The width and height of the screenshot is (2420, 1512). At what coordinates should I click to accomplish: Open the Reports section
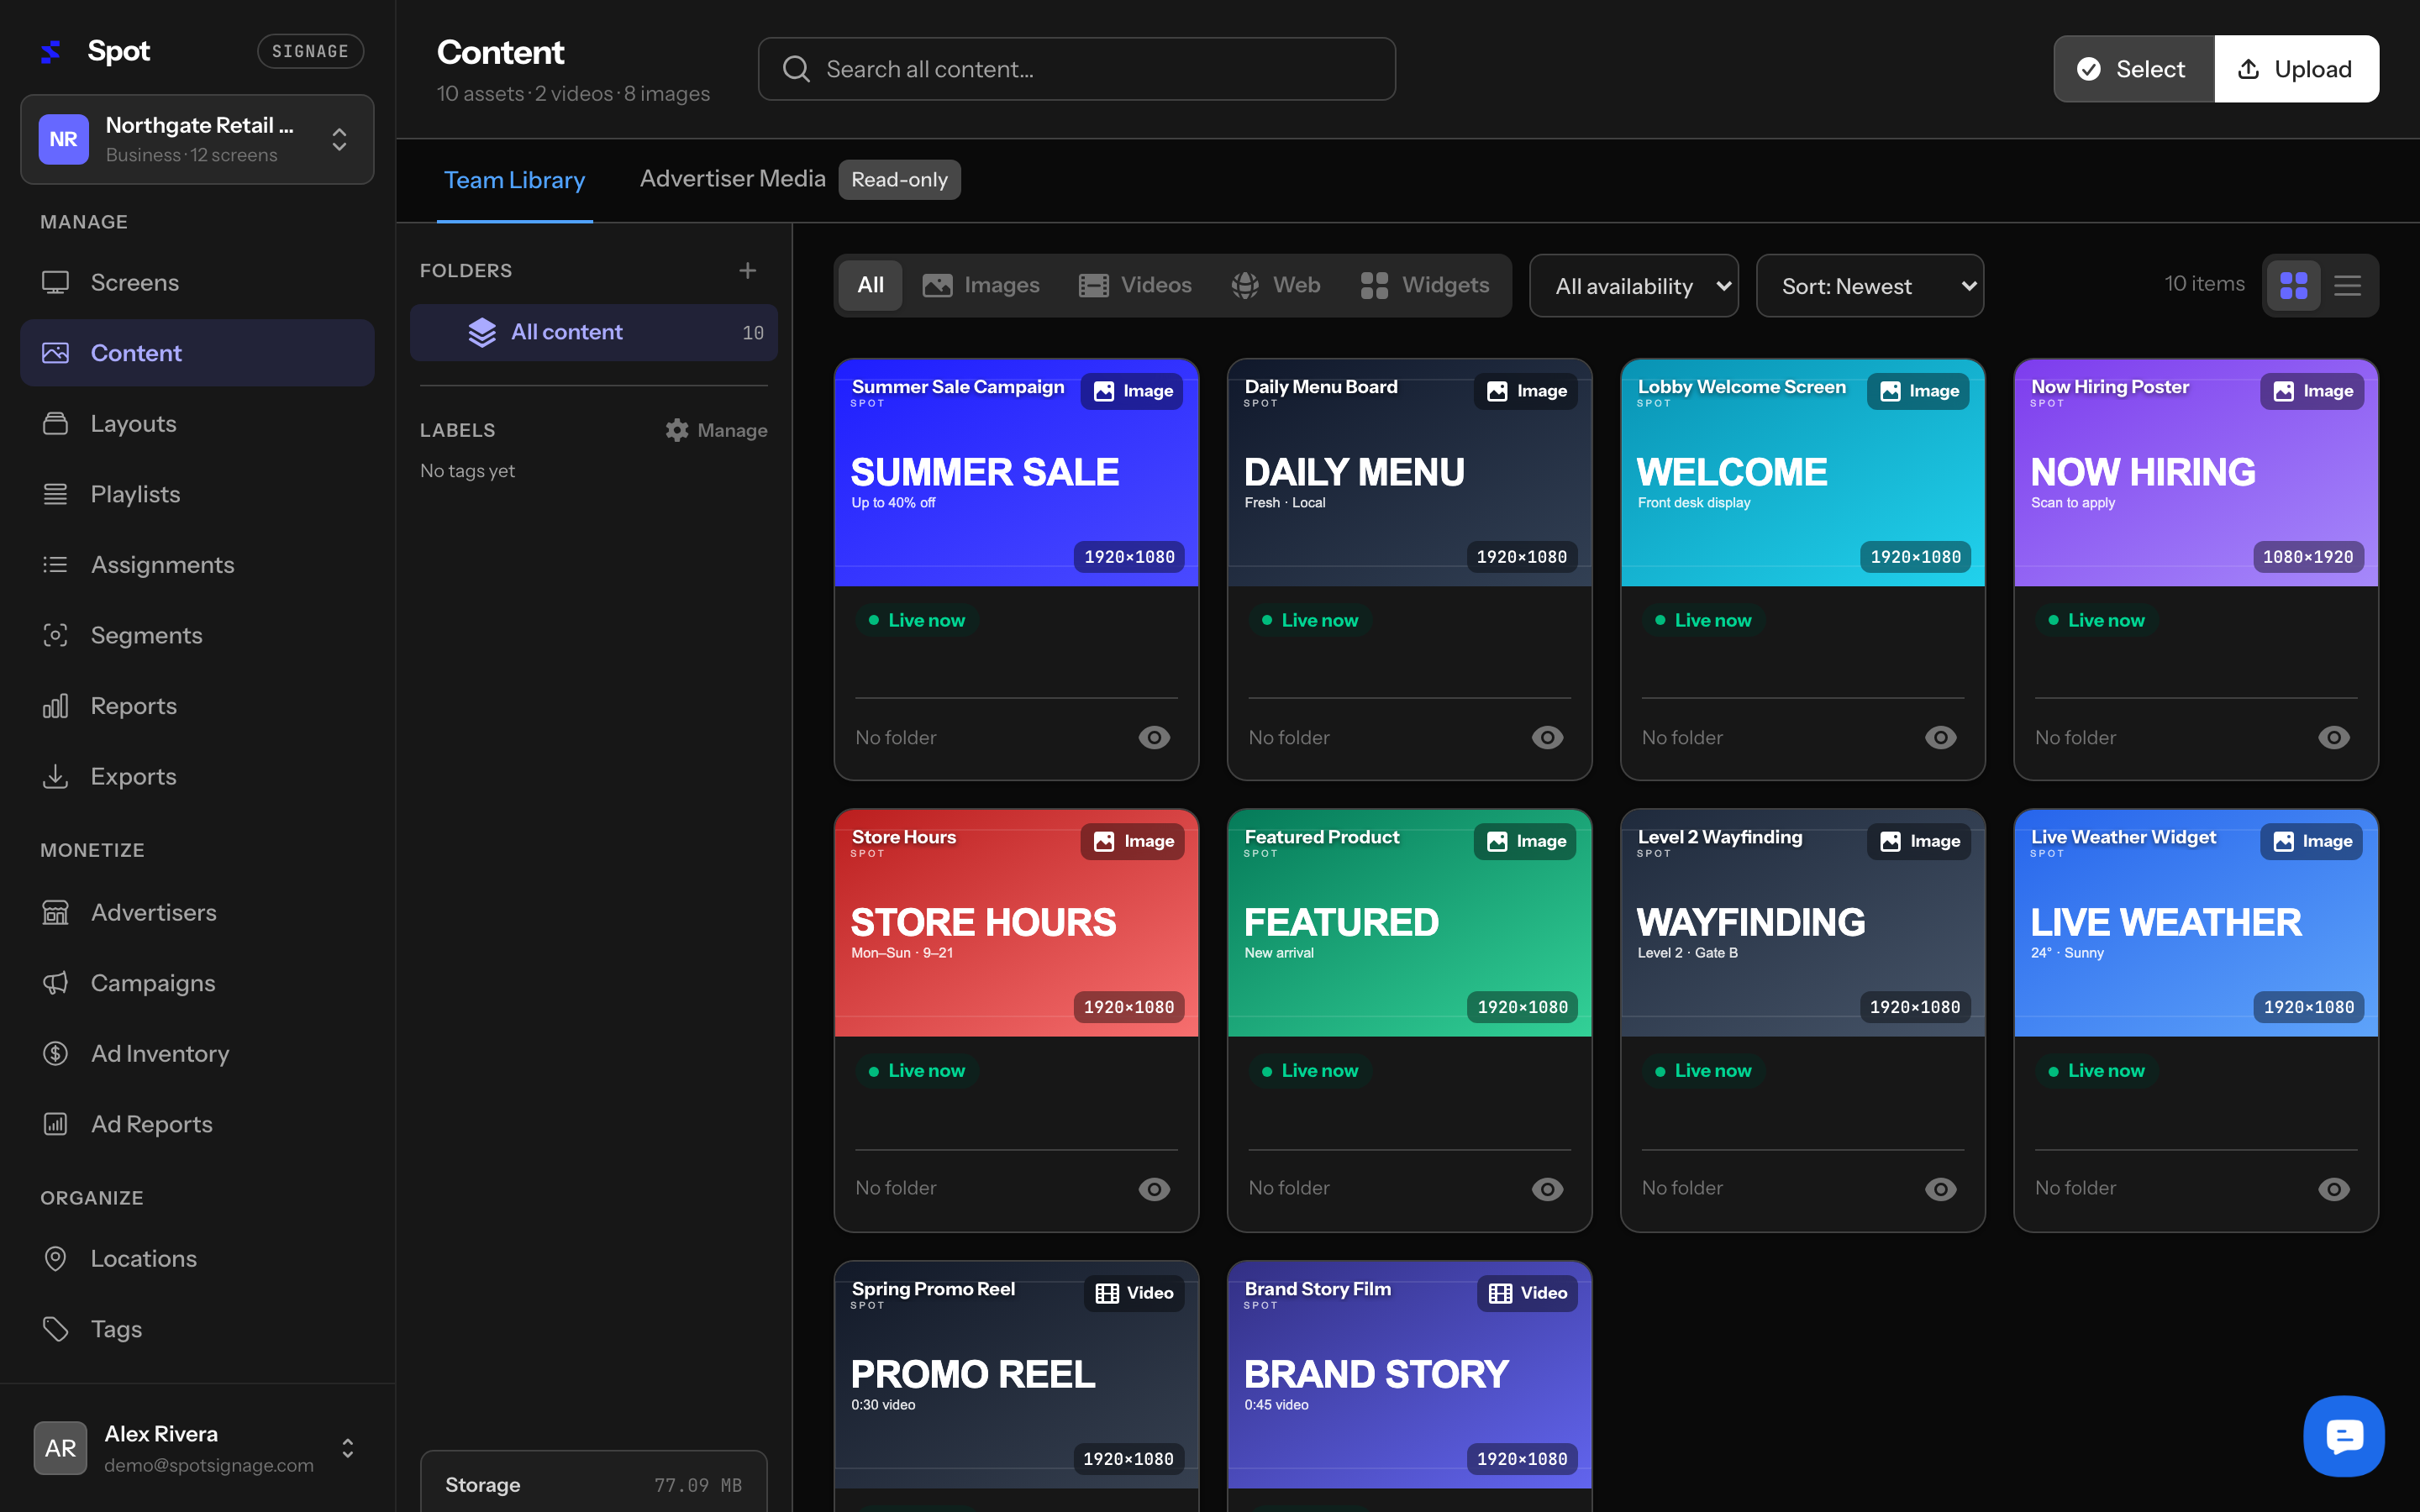(197, 705)
